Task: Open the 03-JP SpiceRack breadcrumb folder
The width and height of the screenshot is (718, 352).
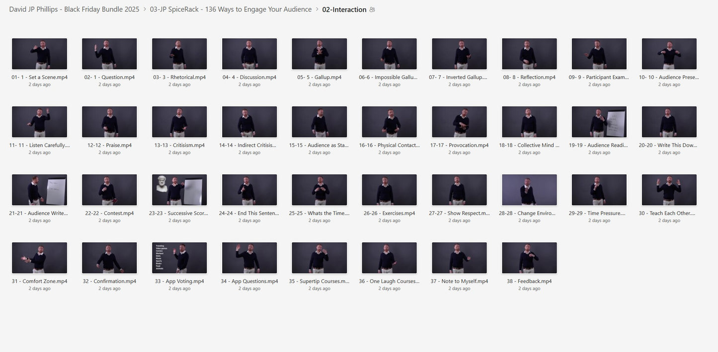Action: (231, 9)
